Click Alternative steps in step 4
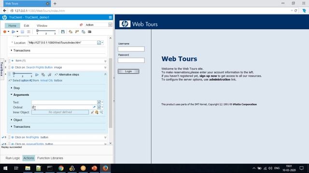 tap(67, 74)
